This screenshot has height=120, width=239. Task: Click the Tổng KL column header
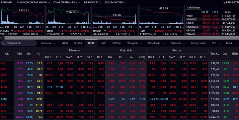click(x=214, y=54)
